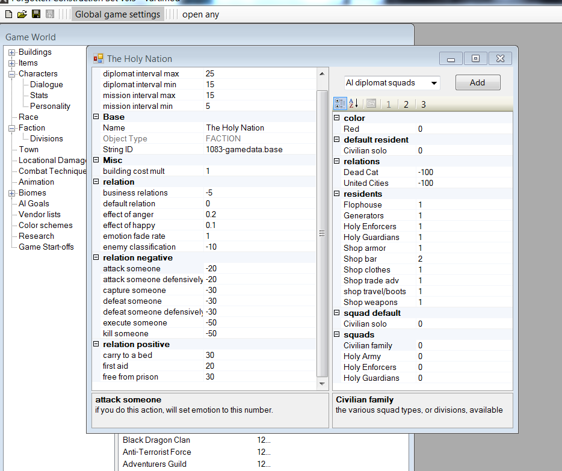This screenshot has height=471, width=562.
Task: Select Vendor lists tree item
Action: pyautogui.click(x=40, y=215)
